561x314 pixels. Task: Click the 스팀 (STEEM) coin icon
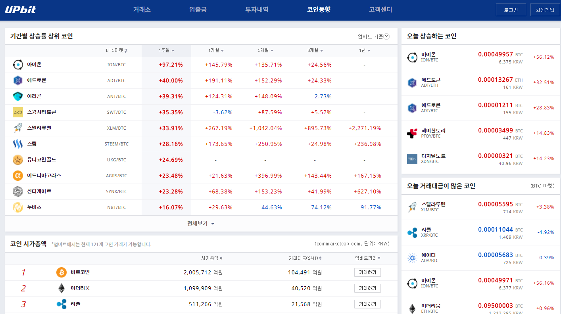17,144
